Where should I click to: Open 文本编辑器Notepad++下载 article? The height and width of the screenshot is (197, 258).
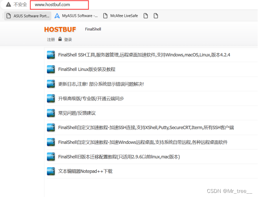[x=85, y=171]
